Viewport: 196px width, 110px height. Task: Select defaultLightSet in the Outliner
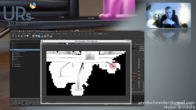[17, 64]
